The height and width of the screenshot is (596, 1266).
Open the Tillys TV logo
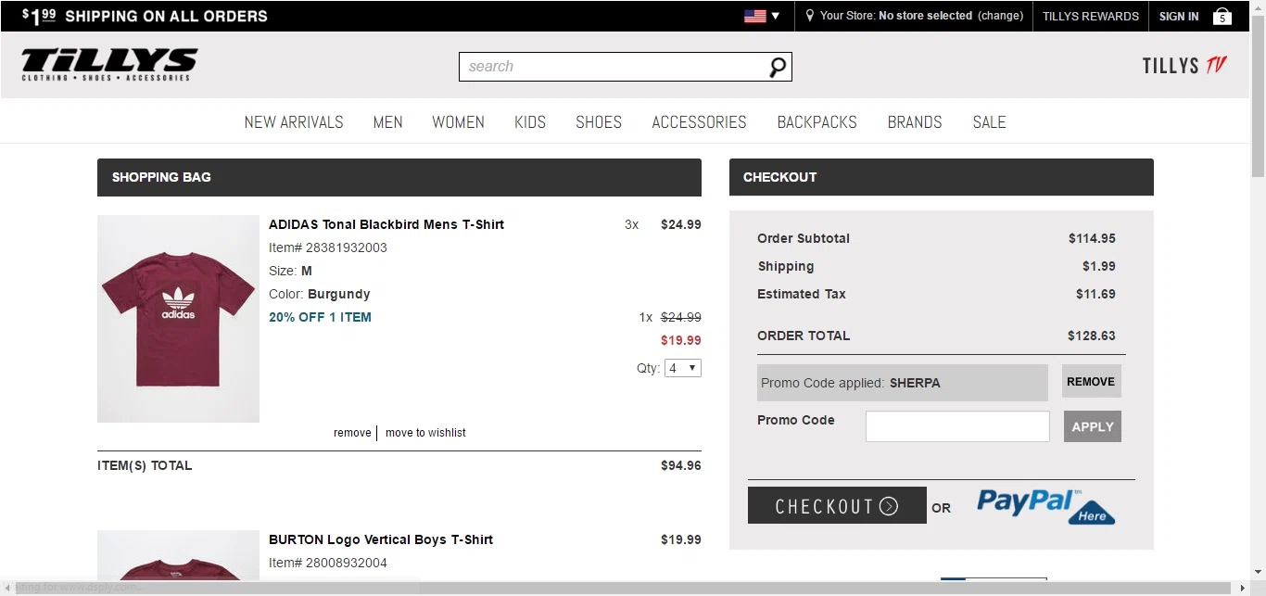tap(1184, 66)
